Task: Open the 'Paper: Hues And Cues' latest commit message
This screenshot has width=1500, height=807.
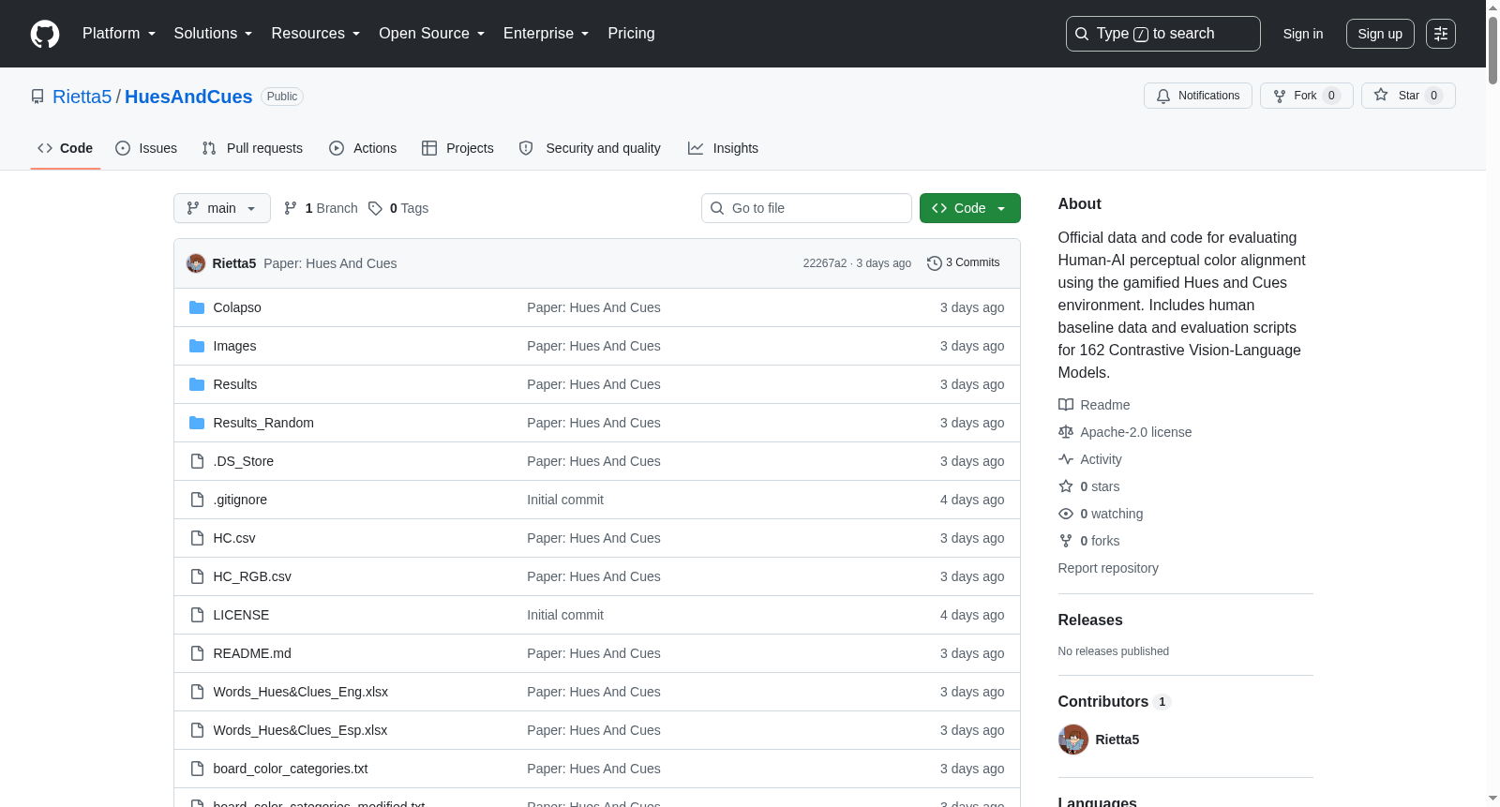Action: [330, 263]
